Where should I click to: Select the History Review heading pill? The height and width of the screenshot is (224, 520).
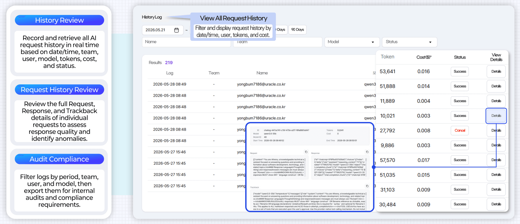click(60, 20)
